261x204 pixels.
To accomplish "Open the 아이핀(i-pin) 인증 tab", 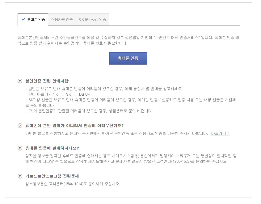I will pos(93,20).
